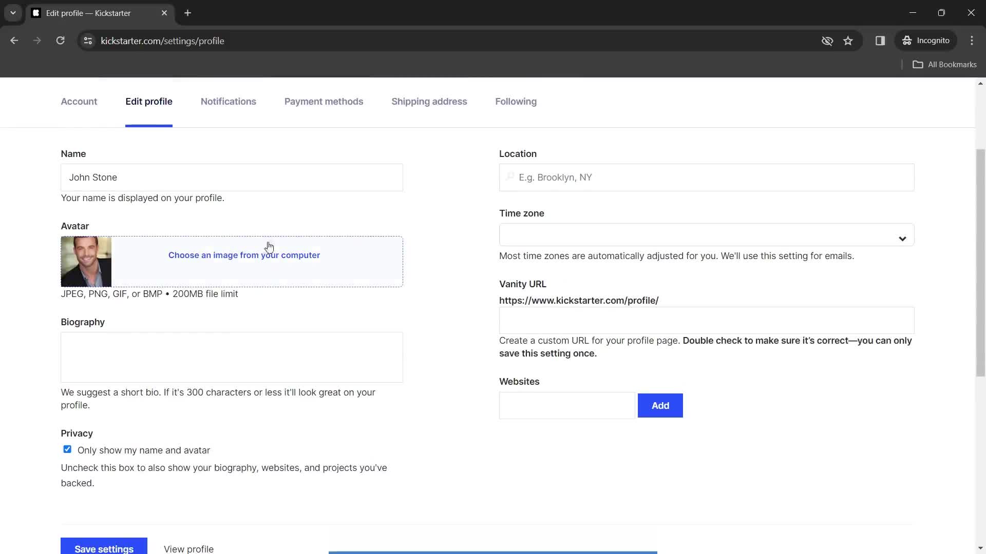
Task: Click the View profile link
Action: (x=189, y=548)
